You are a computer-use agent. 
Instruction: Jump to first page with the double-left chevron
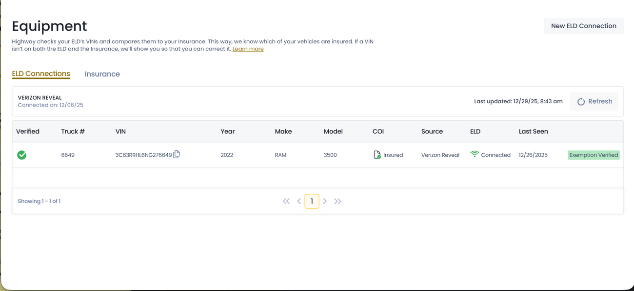click(x=286, y=201)
